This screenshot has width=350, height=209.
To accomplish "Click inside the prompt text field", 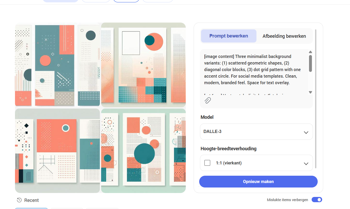I will pyautogui.click(x=252, y=69).
